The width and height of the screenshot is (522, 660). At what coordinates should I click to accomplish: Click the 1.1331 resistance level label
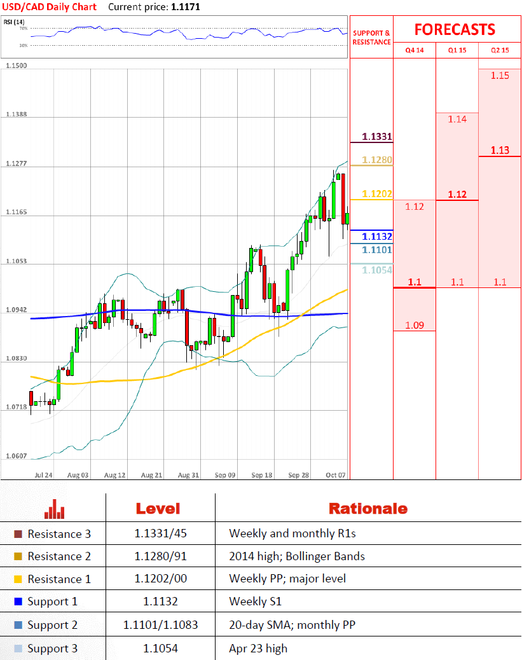pyautogui.click(x=377, y=136)
